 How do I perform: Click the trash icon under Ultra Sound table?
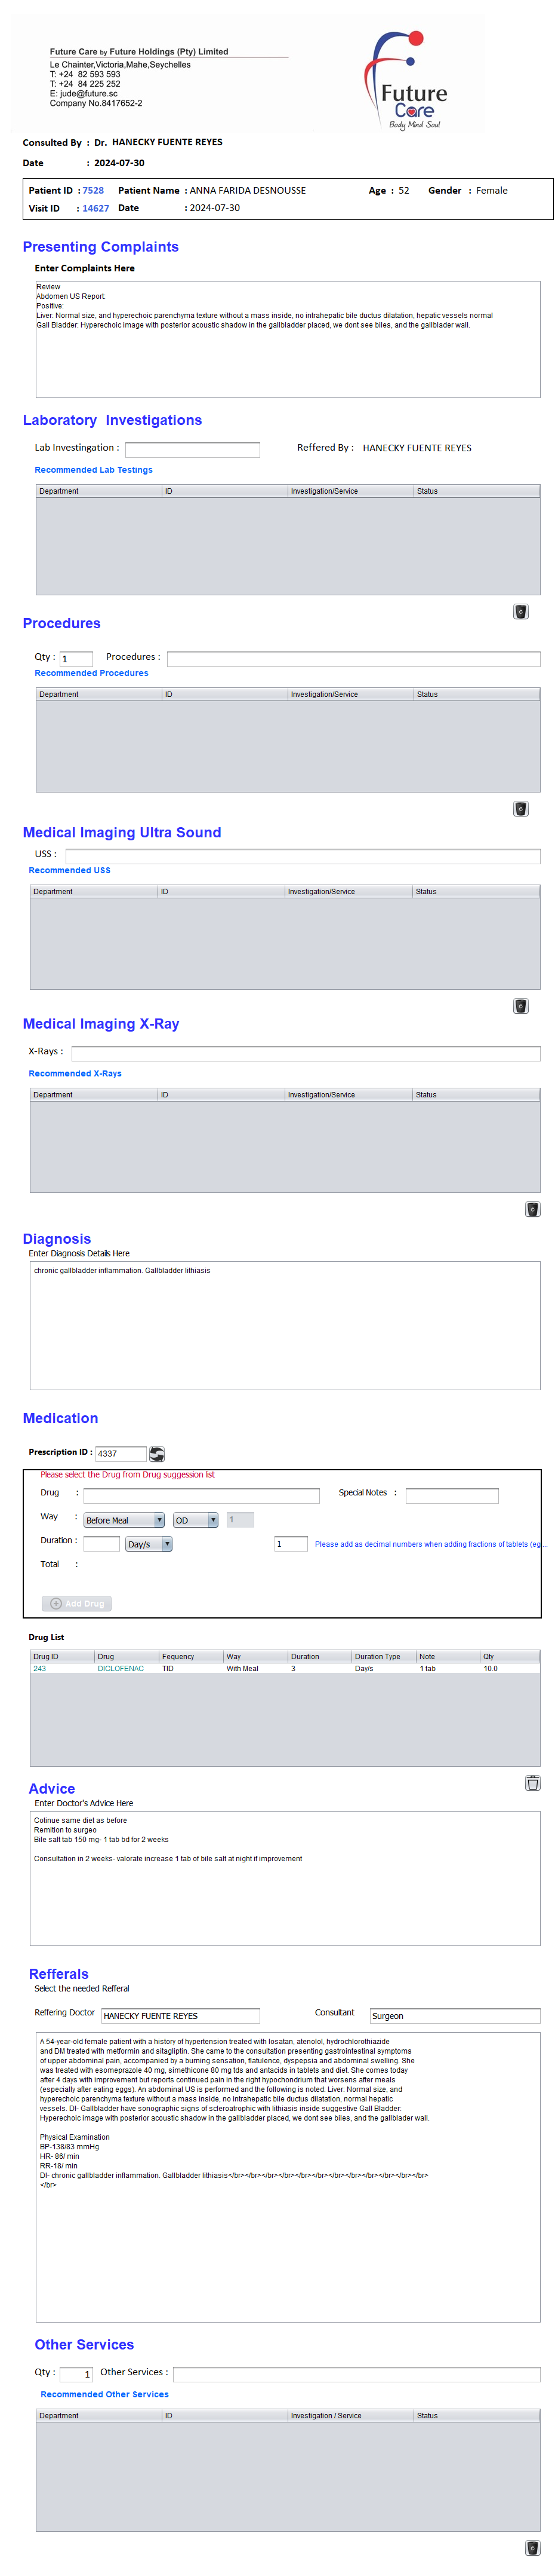point(520,1006)
